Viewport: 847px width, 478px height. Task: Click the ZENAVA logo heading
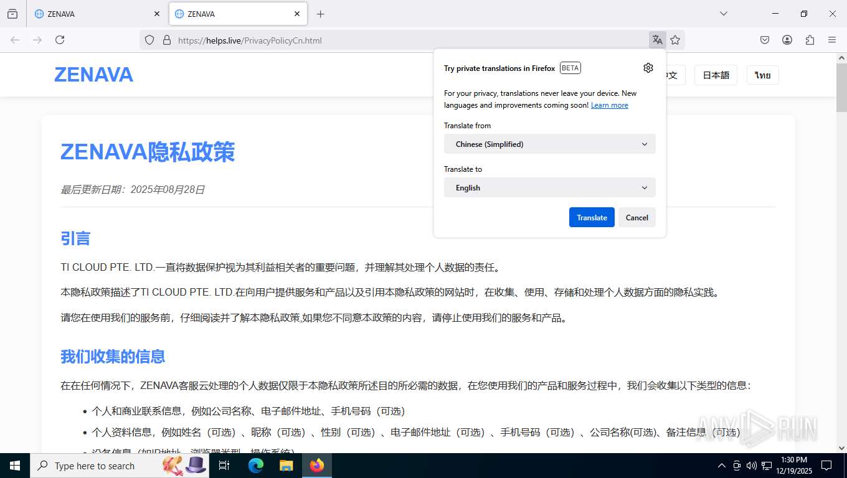tap(93, 75)
